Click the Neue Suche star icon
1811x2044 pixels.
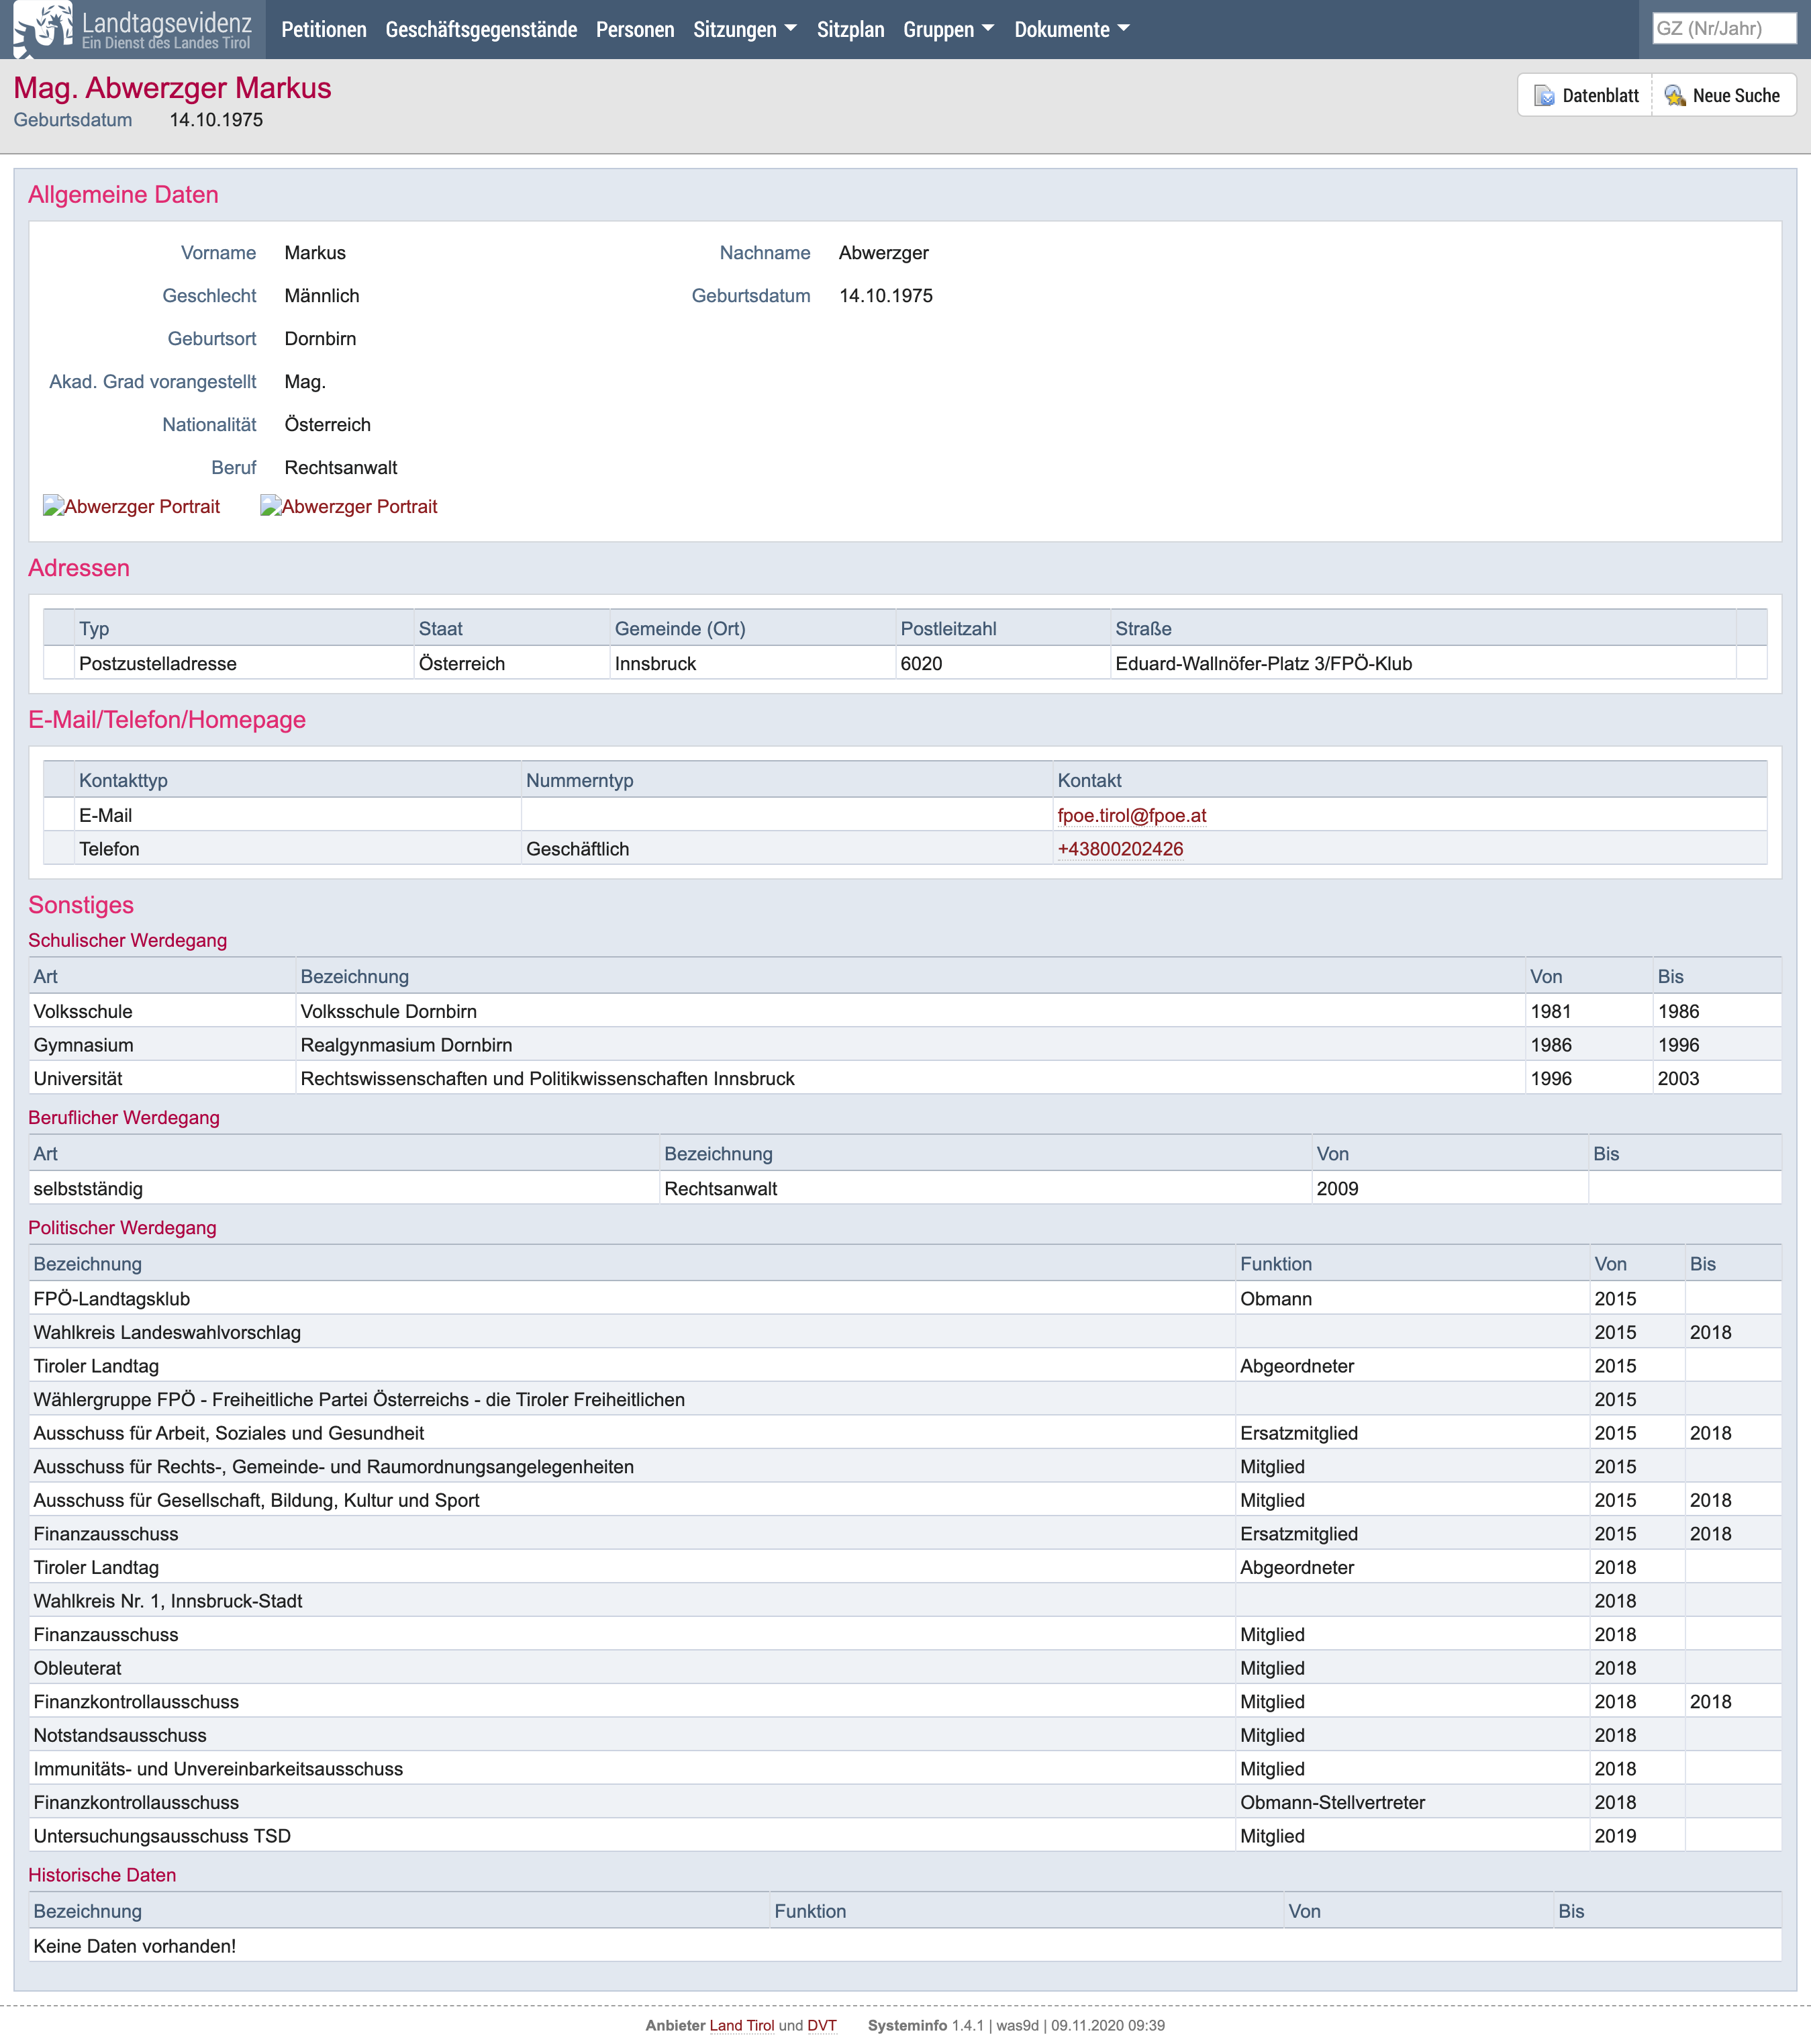click(1675, 96)
